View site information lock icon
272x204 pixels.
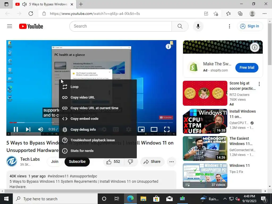tap(44, 14)
